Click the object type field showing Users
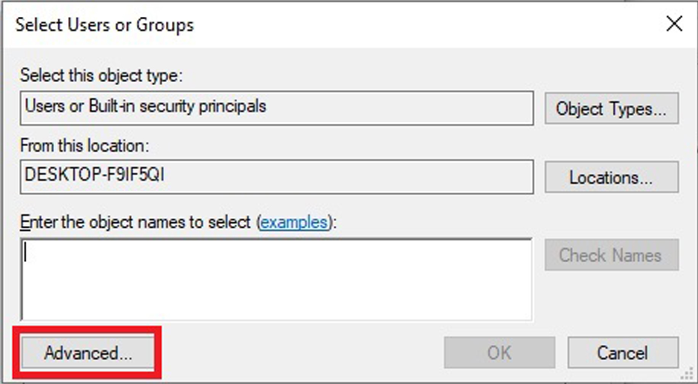The height and width of the screenshot is (384, 698). [x=276, y=108]
